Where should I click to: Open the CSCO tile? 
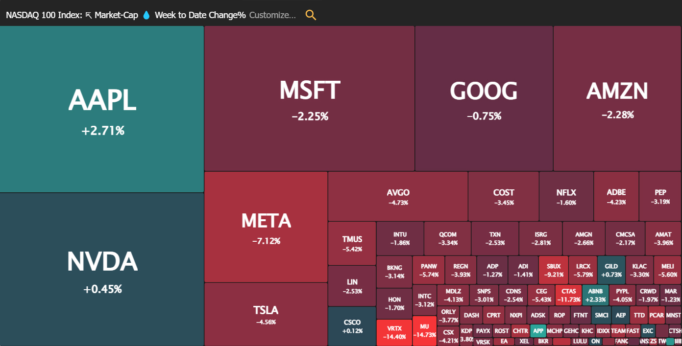coord(352,325)
